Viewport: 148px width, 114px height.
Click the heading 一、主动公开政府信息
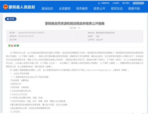19,73
